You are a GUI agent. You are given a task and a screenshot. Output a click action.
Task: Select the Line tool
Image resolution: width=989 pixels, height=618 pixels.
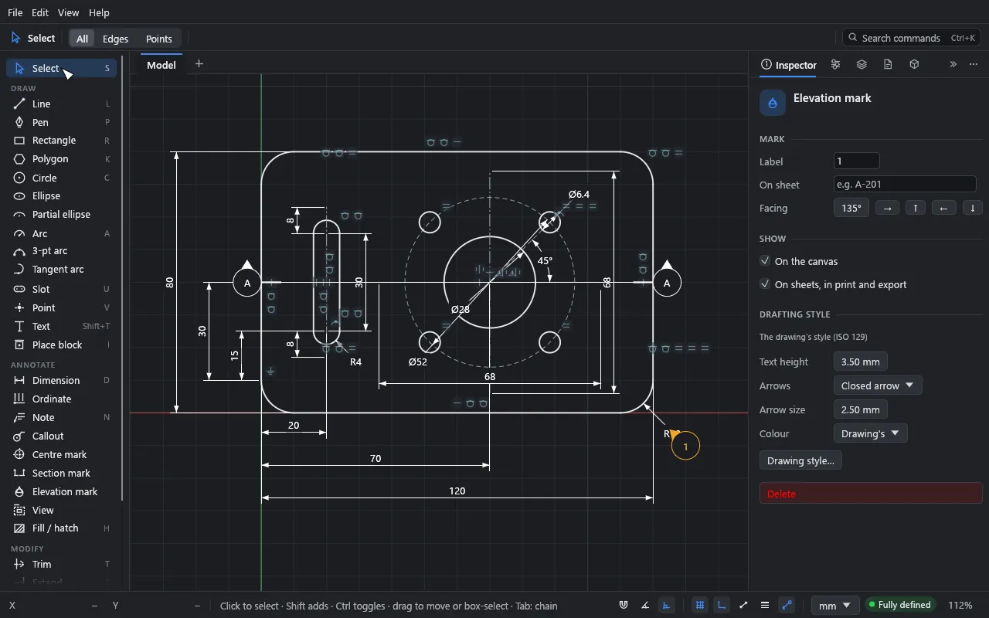62,104
